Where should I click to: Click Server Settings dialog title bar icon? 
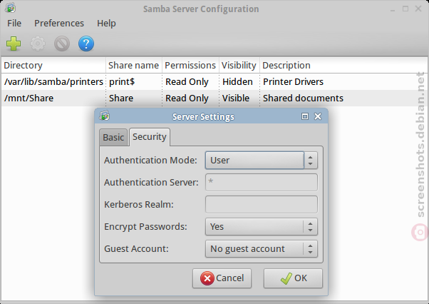(104, 116)
